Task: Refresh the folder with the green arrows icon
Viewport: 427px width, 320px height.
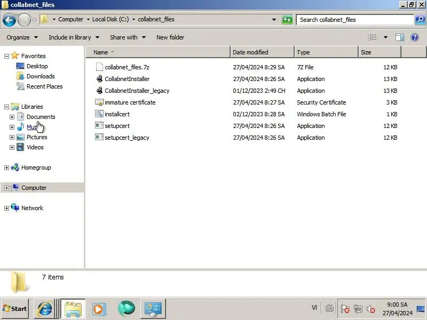Action: tap(287, 20)
